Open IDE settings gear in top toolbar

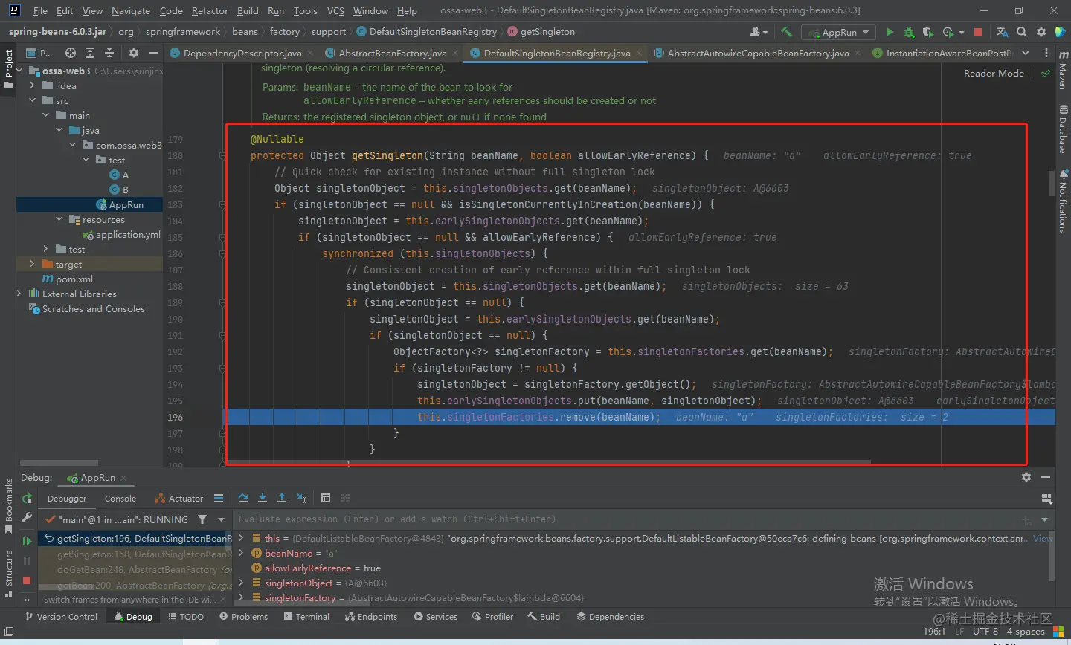(x=1041, y=32)
